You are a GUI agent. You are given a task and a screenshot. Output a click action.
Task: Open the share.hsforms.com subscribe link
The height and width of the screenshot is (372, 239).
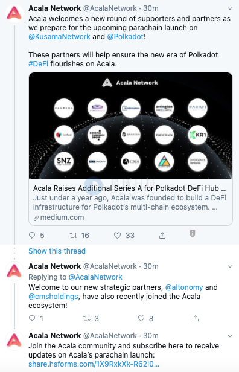[94, 364]
